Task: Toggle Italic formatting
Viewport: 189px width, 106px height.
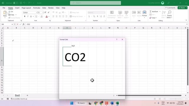Action: click(28, 16)
